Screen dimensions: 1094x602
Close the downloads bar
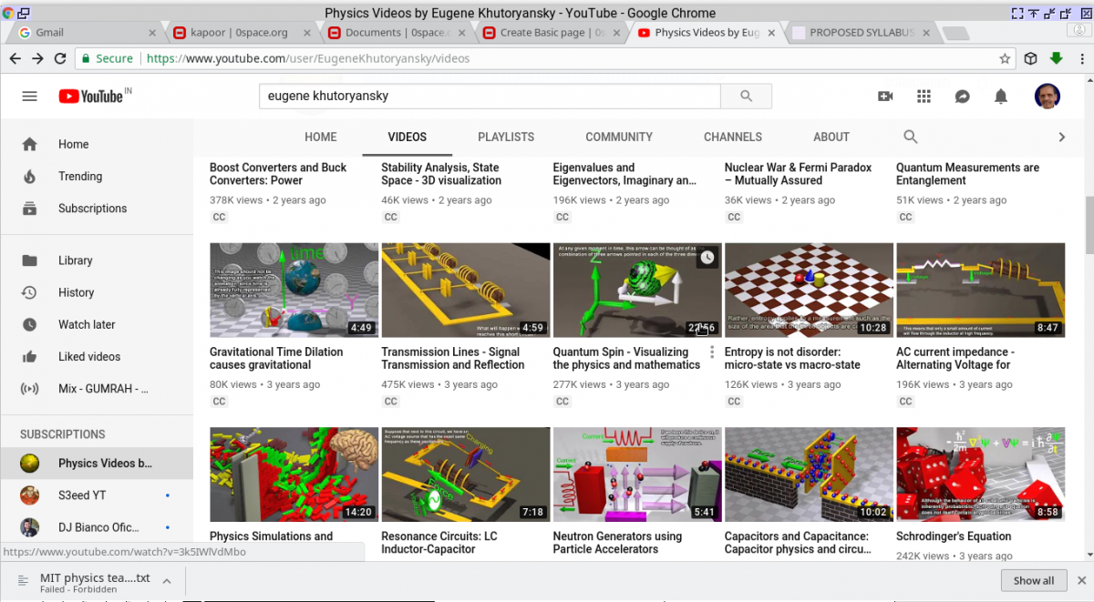[1081, 580]
